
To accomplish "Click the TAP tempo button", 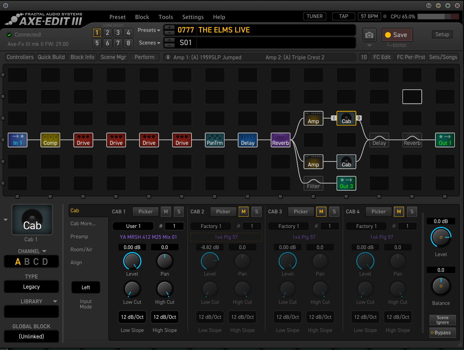I will coord(344,16).
